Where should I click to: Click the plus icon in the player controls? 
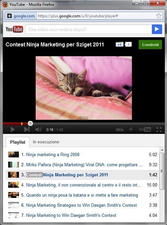(x=131, y=129)
